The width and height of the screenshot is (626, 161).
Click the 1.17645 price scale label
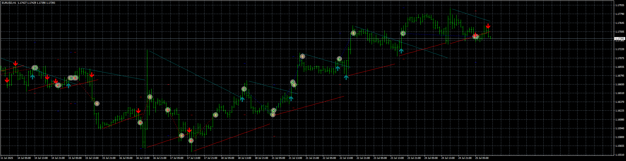click(619, 23)
